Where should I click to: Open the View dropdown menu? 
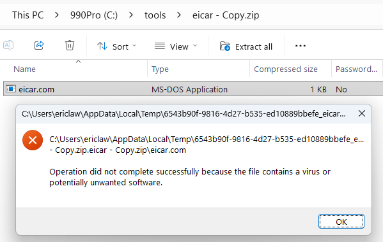(176, 46)
